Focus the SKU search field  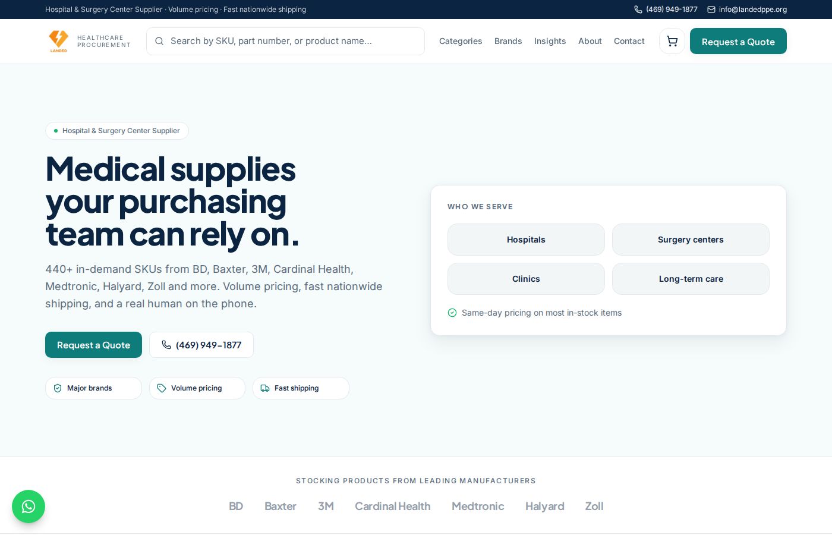[285, 41]
